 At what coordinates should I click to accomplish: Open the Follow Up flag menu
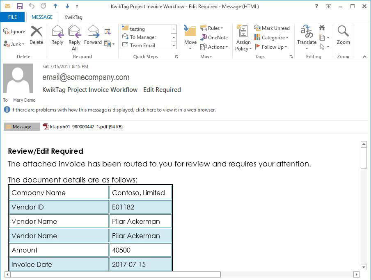271,47
